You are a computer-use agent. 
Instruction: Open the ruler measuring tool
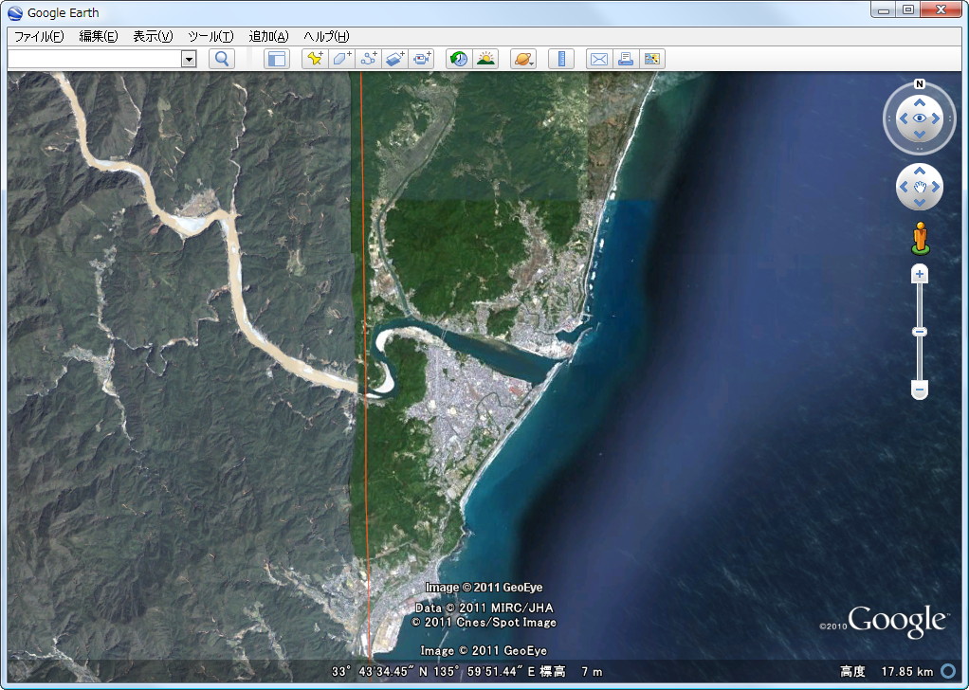click(x=561, y=59)
